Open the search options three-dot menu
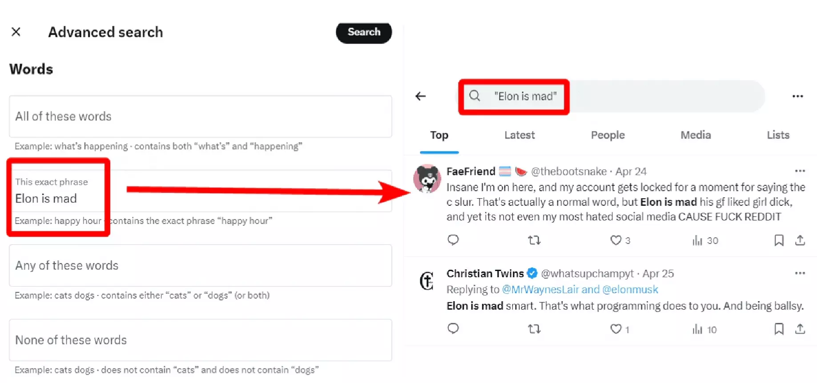 pos(798,96)
